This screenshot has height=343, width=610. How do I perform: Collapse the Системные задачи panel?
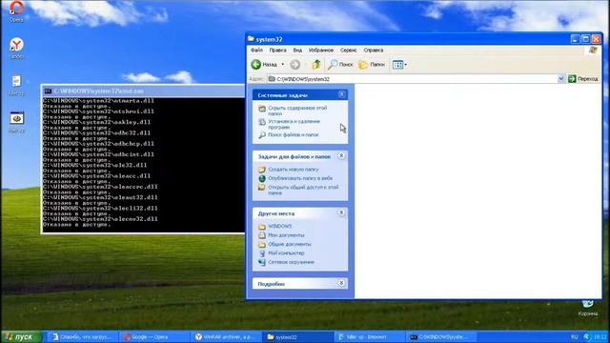[x=341, y=94]
